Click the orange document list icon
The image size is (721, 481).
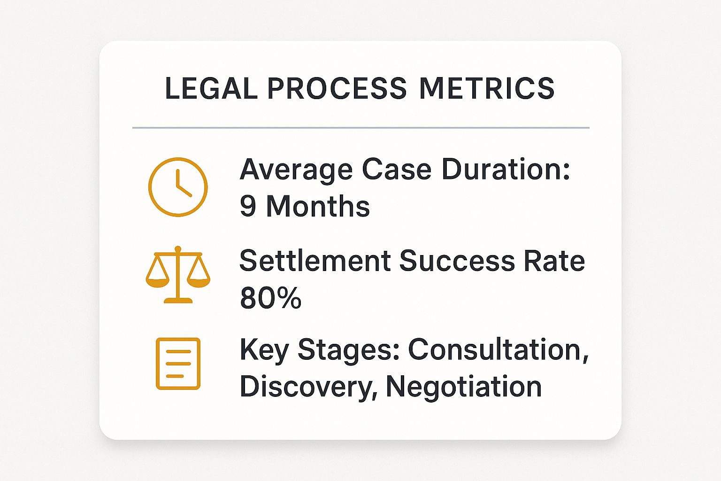coord(178,364)
